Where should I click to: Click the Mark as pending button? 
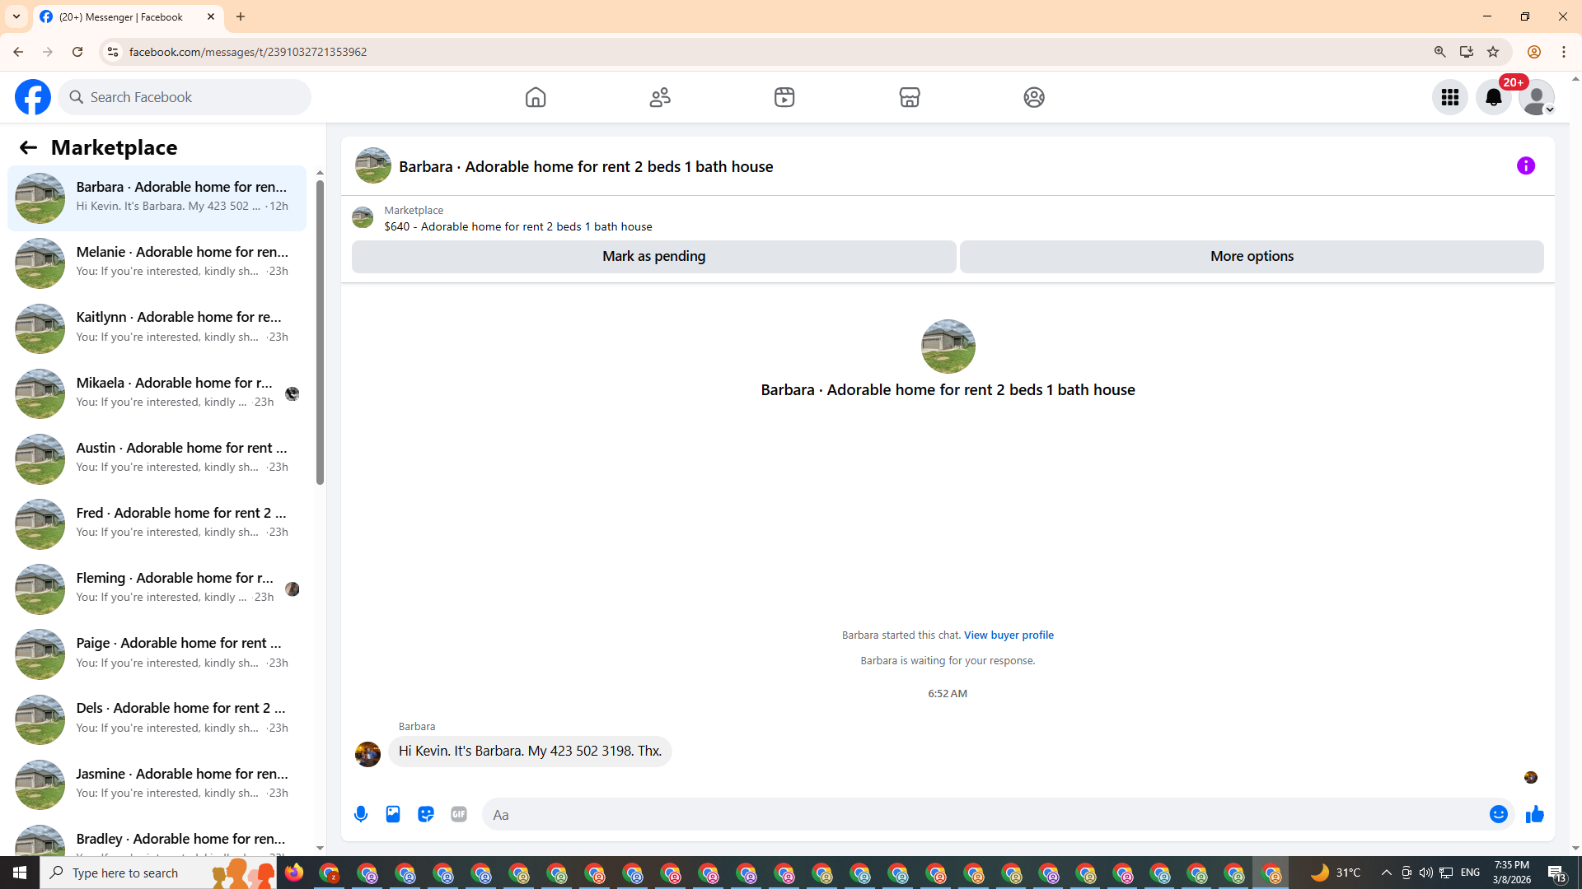click(653, 256)
